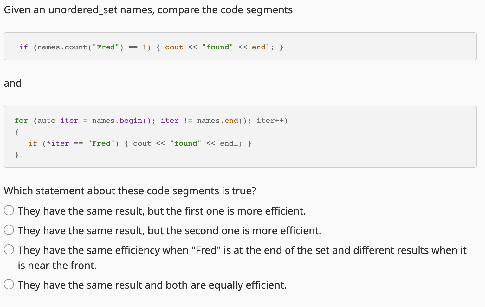Viewport: 485px width, 307px height.
Task: Click the endl keyword in the first snippet
Action: tap(261, 47)
